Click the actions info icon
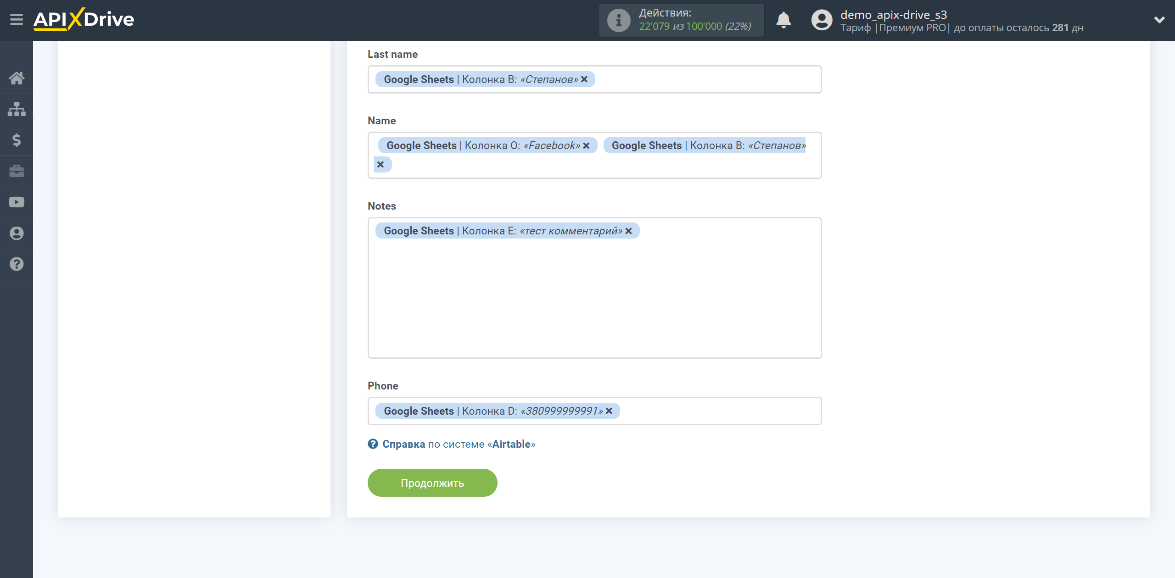 tap(619, 20)
